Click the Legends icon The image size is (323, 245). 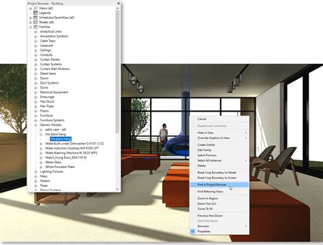pos(35,13)
